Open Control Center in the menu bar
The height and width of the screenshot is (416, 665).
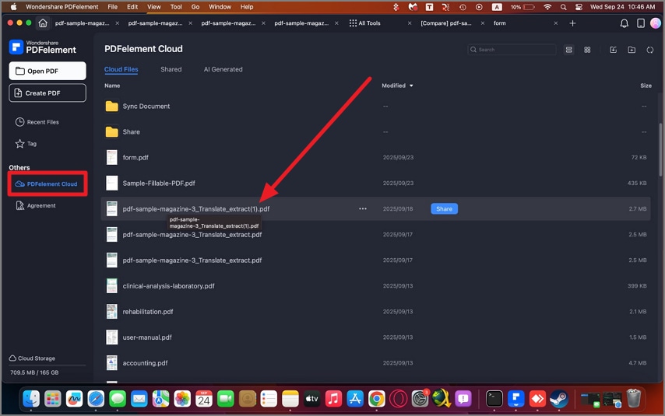point(579,7)
